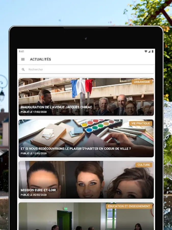Tap the watercolor palette card image
This screenshot has height=230, width=172.
tap(86, 138)
